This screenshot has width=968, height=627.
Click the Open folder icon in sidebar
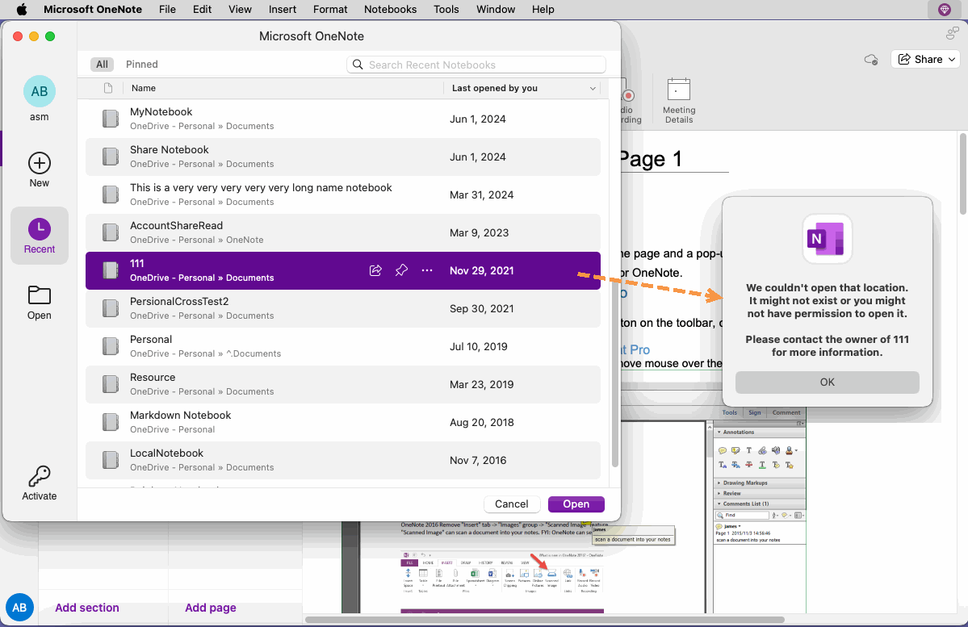pyautogui.click(x=40, y=295)
